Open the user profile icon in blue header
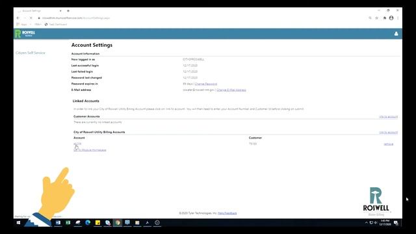Image resolution: width=416 pixels, height=234 pixels. coord(396,34)
